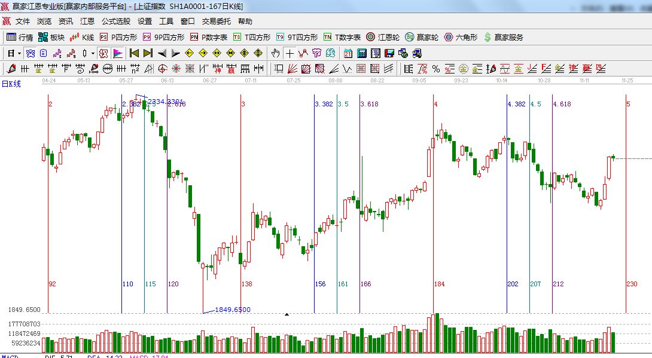The image size is (652, 358).
Task: Expand the candlestick style dropdown arrow
Action: coord(93,53)
